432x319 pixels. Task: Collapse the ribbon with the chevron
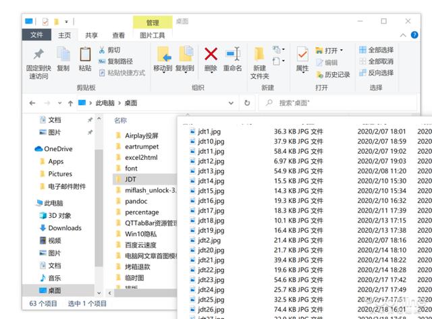point(403,35)
